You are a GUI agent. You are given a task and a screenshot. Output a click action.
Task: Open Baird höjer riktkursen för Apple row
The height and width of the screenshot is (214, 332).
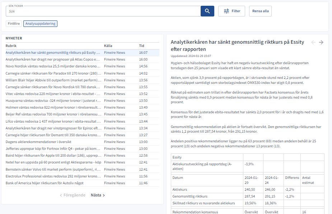tap(82, 156)
